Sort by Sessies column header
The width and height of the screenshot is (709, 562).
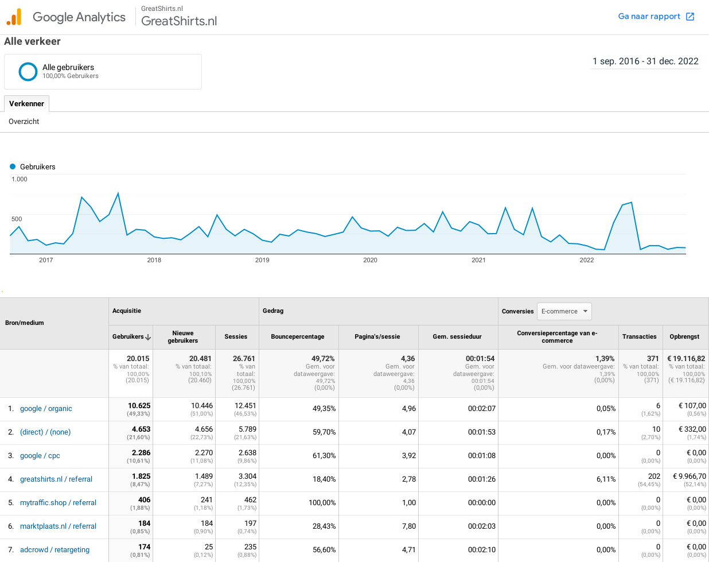pos(236,336)
